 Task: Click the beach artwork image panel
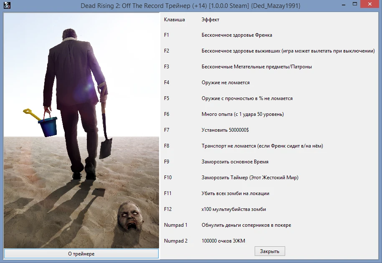pyautogui.click(x=81, y=129)
